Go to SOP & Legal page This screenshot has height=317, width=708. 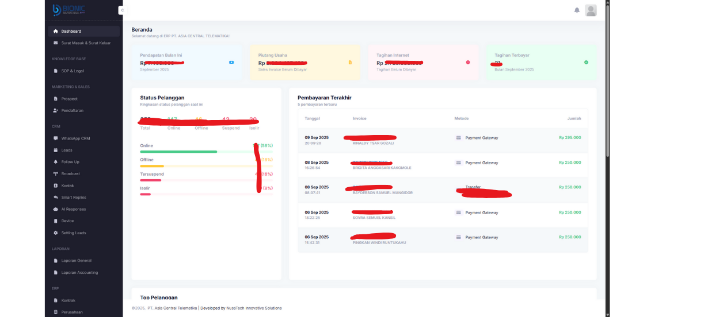click(x=73, y=71)
